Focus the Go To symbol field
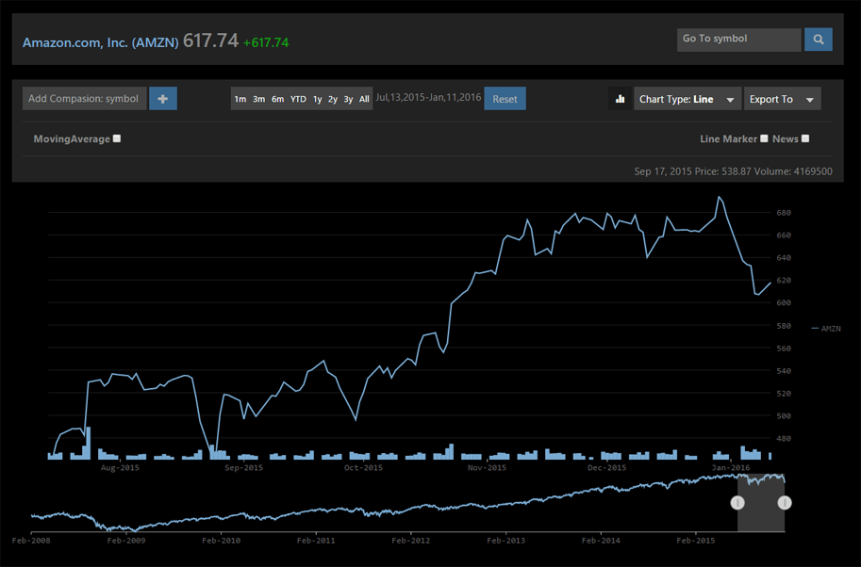Image resolution: width=861 pixels, height=567 pixels. tap(738, 40)
